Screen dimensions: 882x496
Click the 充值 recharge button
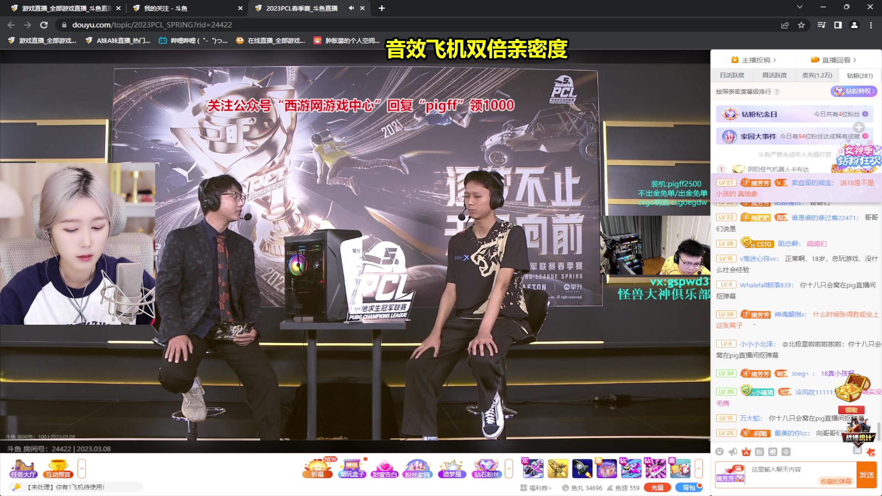click(657, 488)
